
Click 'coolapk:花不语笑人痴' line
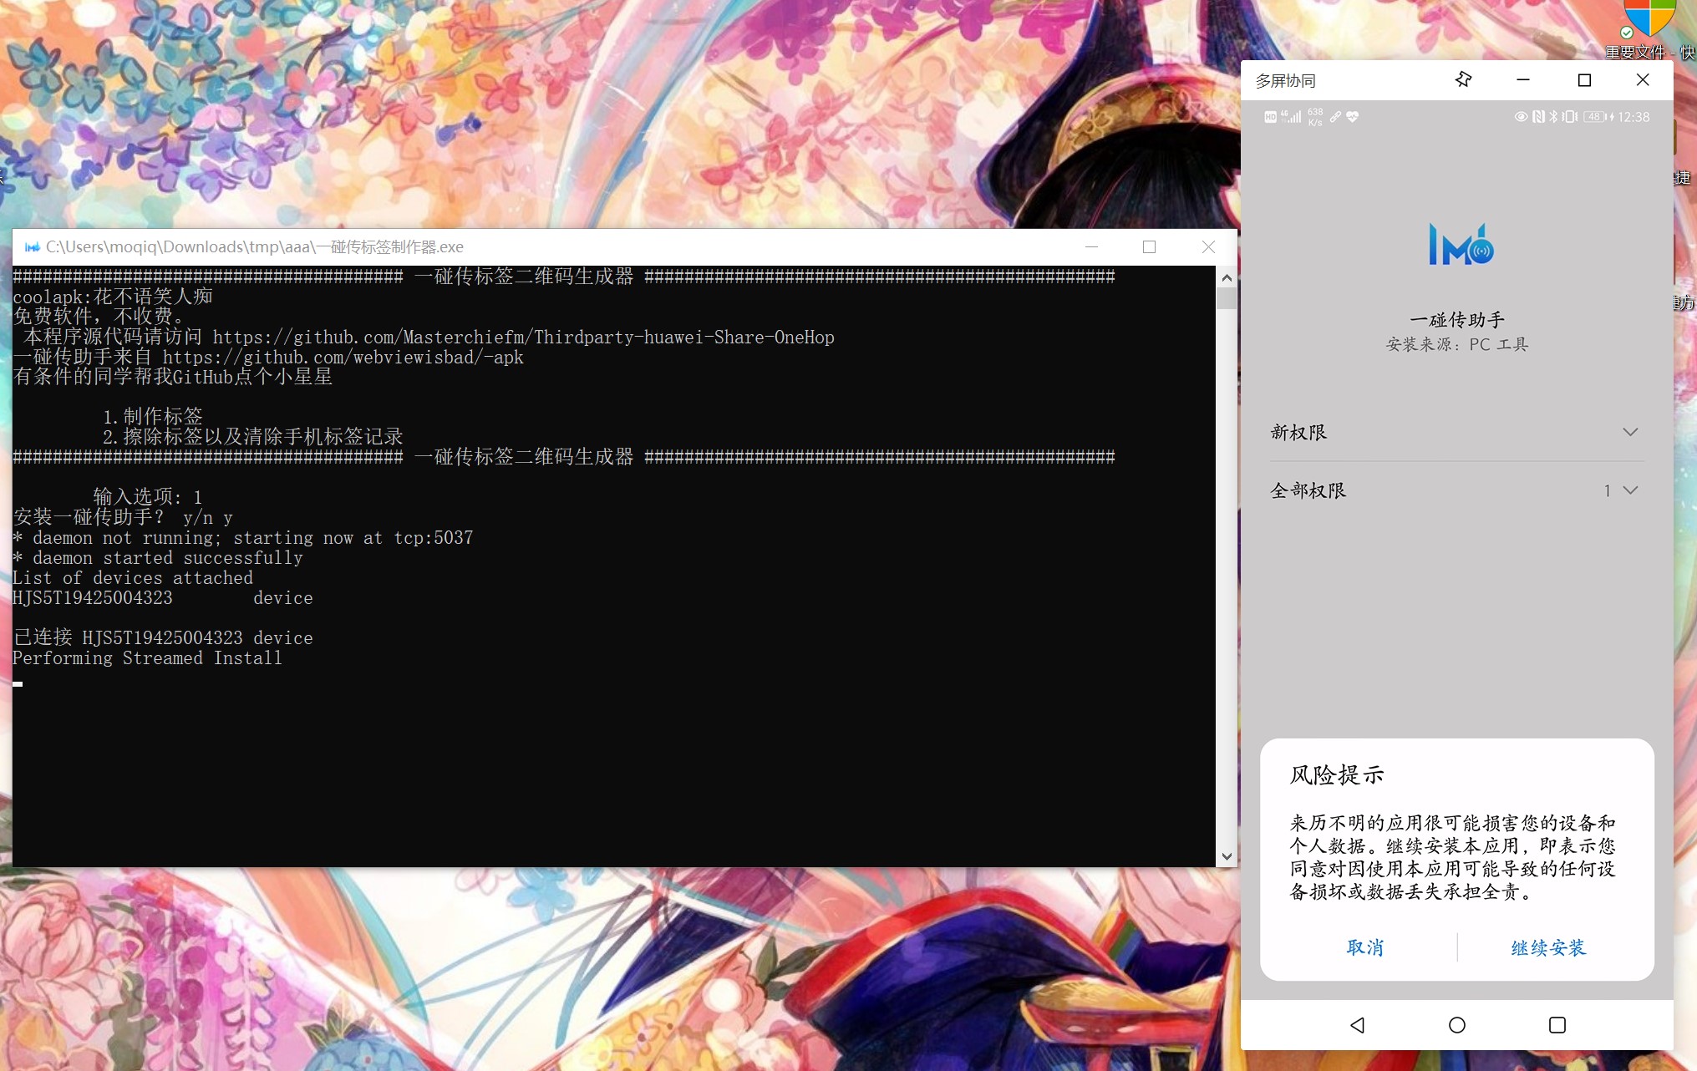[x=113, y=297]
